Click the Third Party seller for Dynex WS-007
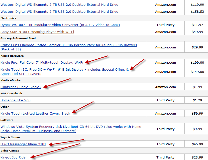This screenshot has width=208, height=160. tap(165, 25)
